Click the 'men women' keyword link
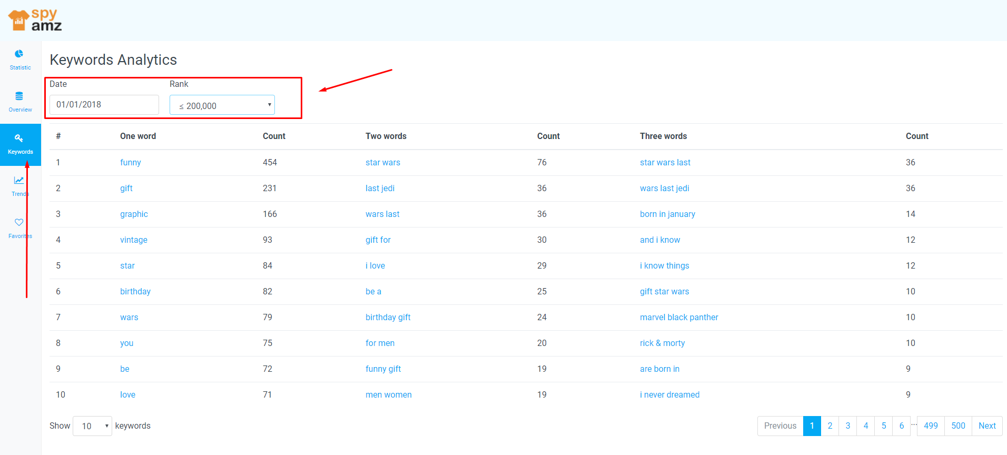The height and width of the screenshot is (455, 1007). [389, 394]
